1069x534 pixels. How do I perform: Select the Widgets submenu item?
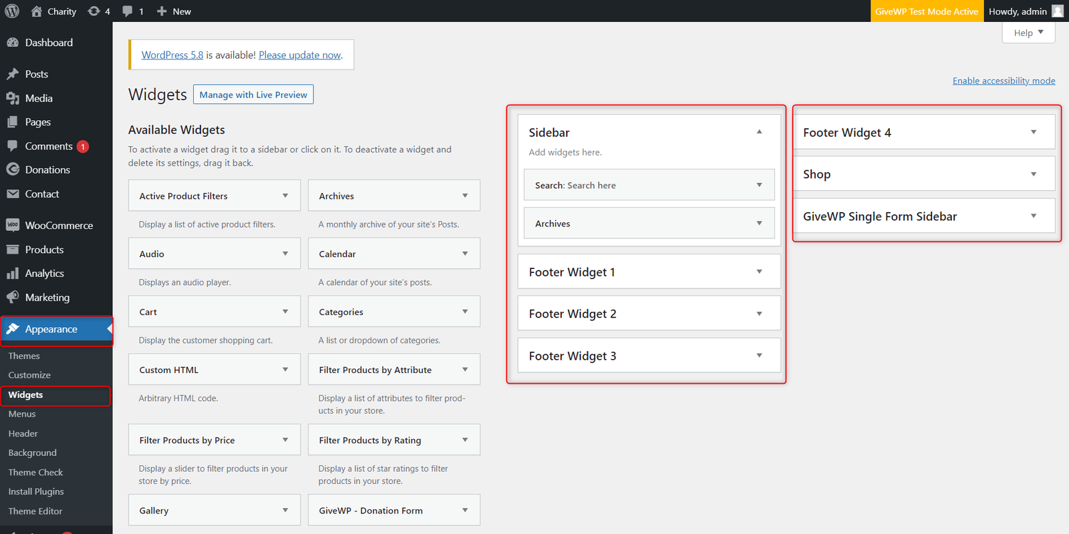coord(25,395)
